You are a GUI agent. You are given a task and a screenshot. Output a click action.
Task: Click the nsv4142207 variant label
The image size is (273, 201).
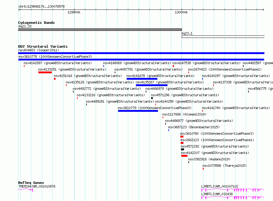tap(215, 153)
